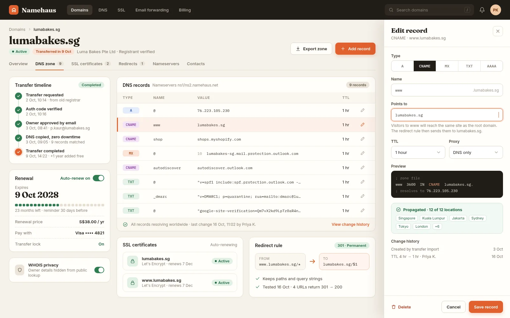This screenshot has width=510, height=318.
Task: Click the Export zone button
Action: point(311,49)
